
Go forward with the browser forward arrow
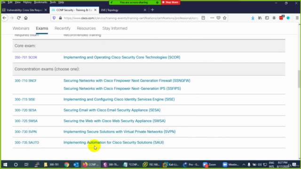(12, 18)
